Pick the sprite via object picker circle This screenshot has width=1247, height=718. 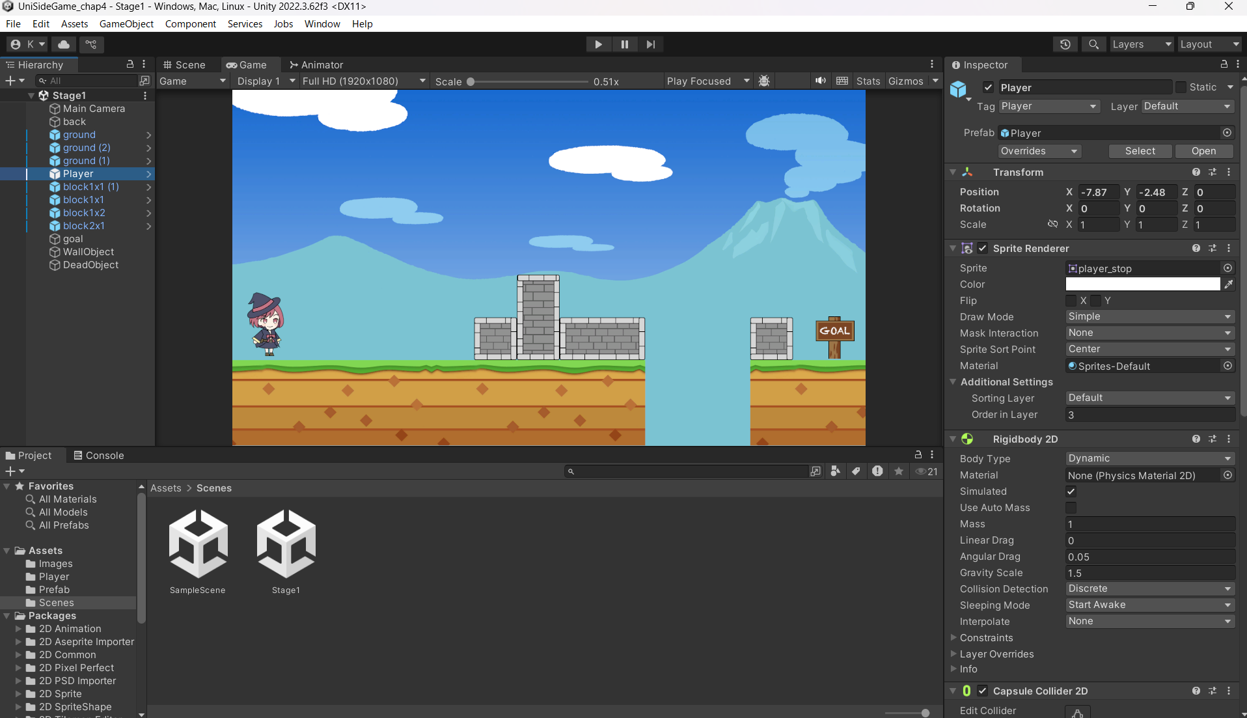pyautogui.click(x=1227, y=268)
